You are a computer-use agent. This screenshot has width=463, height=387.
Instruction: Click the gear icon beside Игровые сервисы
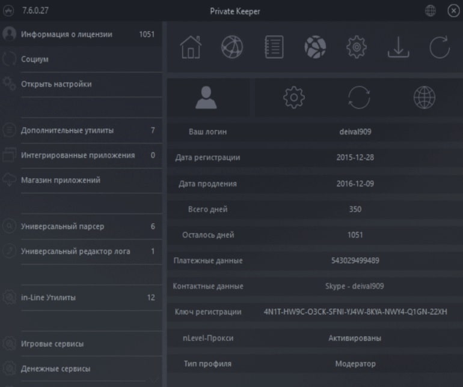(9, 343)
